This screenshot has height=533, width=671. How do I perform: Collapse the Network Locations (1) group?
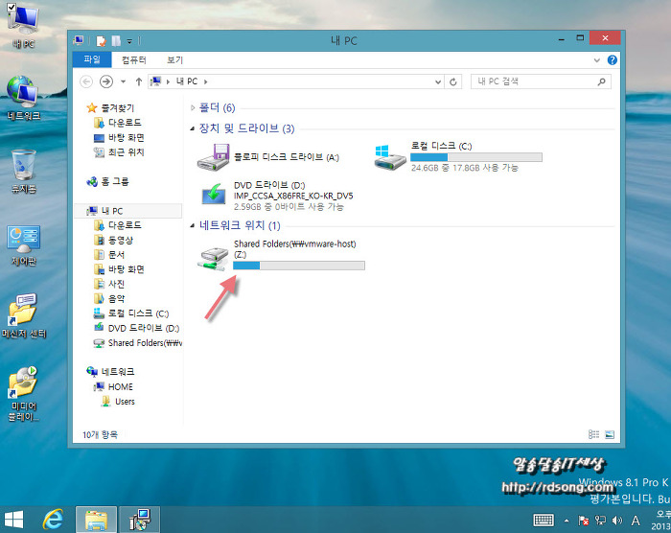(193, 226)
